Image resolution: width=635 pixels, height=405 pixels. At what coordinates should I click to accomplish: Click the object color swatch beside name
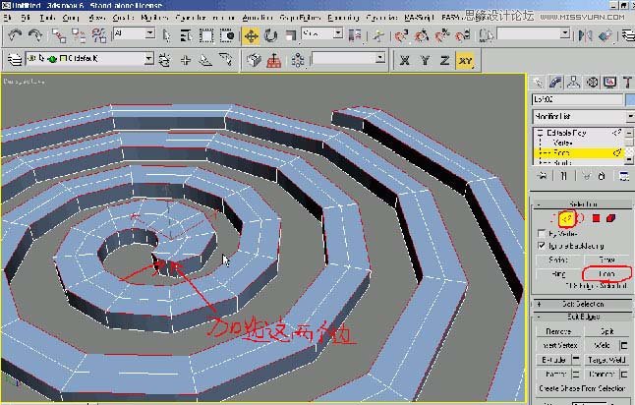pyautogui.click(x=630, y=99)
